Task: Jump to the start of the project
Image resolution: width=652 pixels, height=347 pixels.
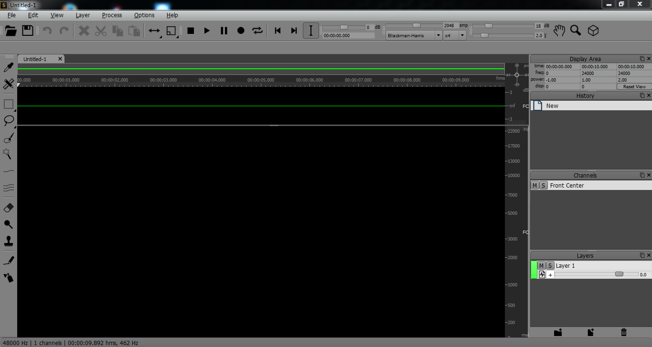Action: (x=278, y=31)
